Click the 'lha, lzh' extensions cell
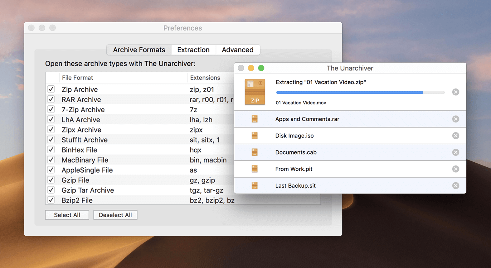 [201, 120]
